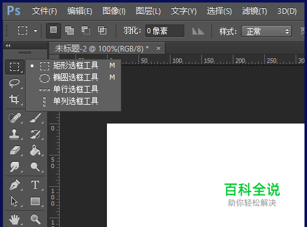Select the Pen tool
Viewport: 307px width, 227px height.
coord(14,185)
